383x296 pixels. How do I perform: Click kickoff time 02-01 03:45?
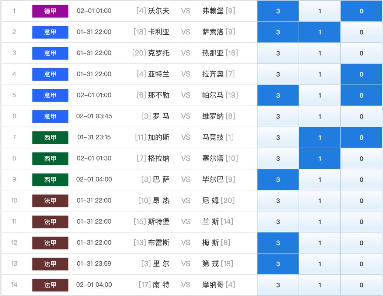(x=94, y=116)
